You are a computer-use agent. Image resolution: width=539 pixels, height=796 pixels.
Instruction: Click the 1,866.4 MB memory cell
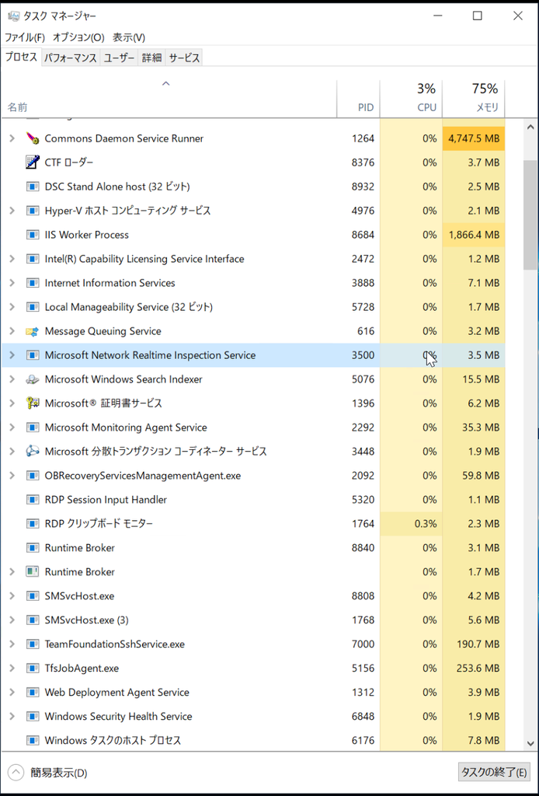tap(474, 235)
